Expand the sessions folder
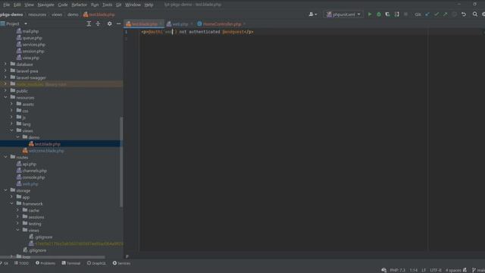The height and width of the screenshot is (273, 485). [x=17, y=217]
